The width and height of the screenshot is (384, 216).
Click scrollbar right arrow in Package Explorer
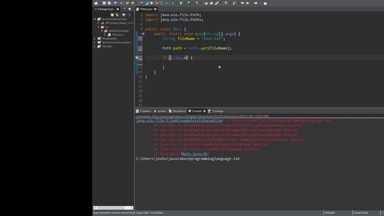point(132,208)
